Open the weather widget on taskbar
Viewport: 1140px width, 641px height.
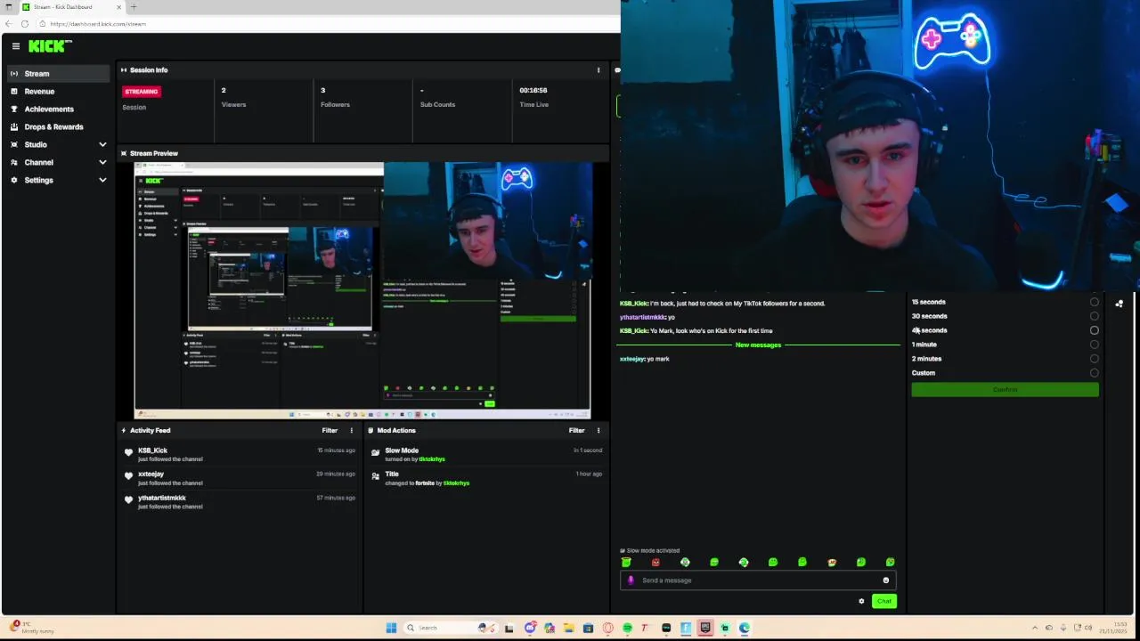pyautogui.click(x=31, y=628)
